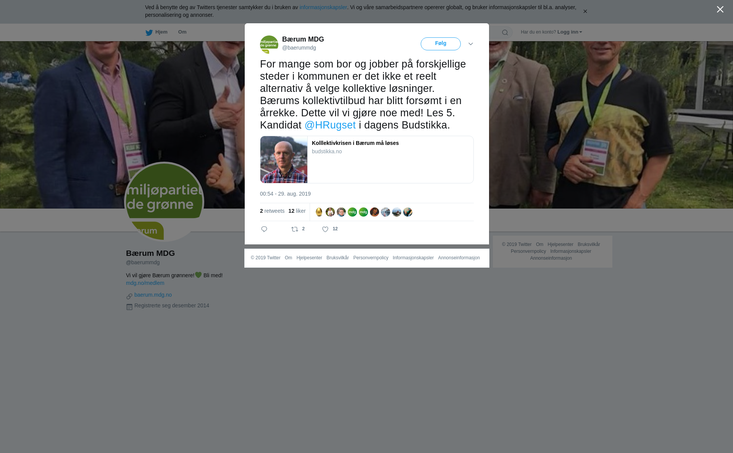Click the Twitter bird Hjem icon
The width and height of the screenshot is (733, 453).
[149, 32]
